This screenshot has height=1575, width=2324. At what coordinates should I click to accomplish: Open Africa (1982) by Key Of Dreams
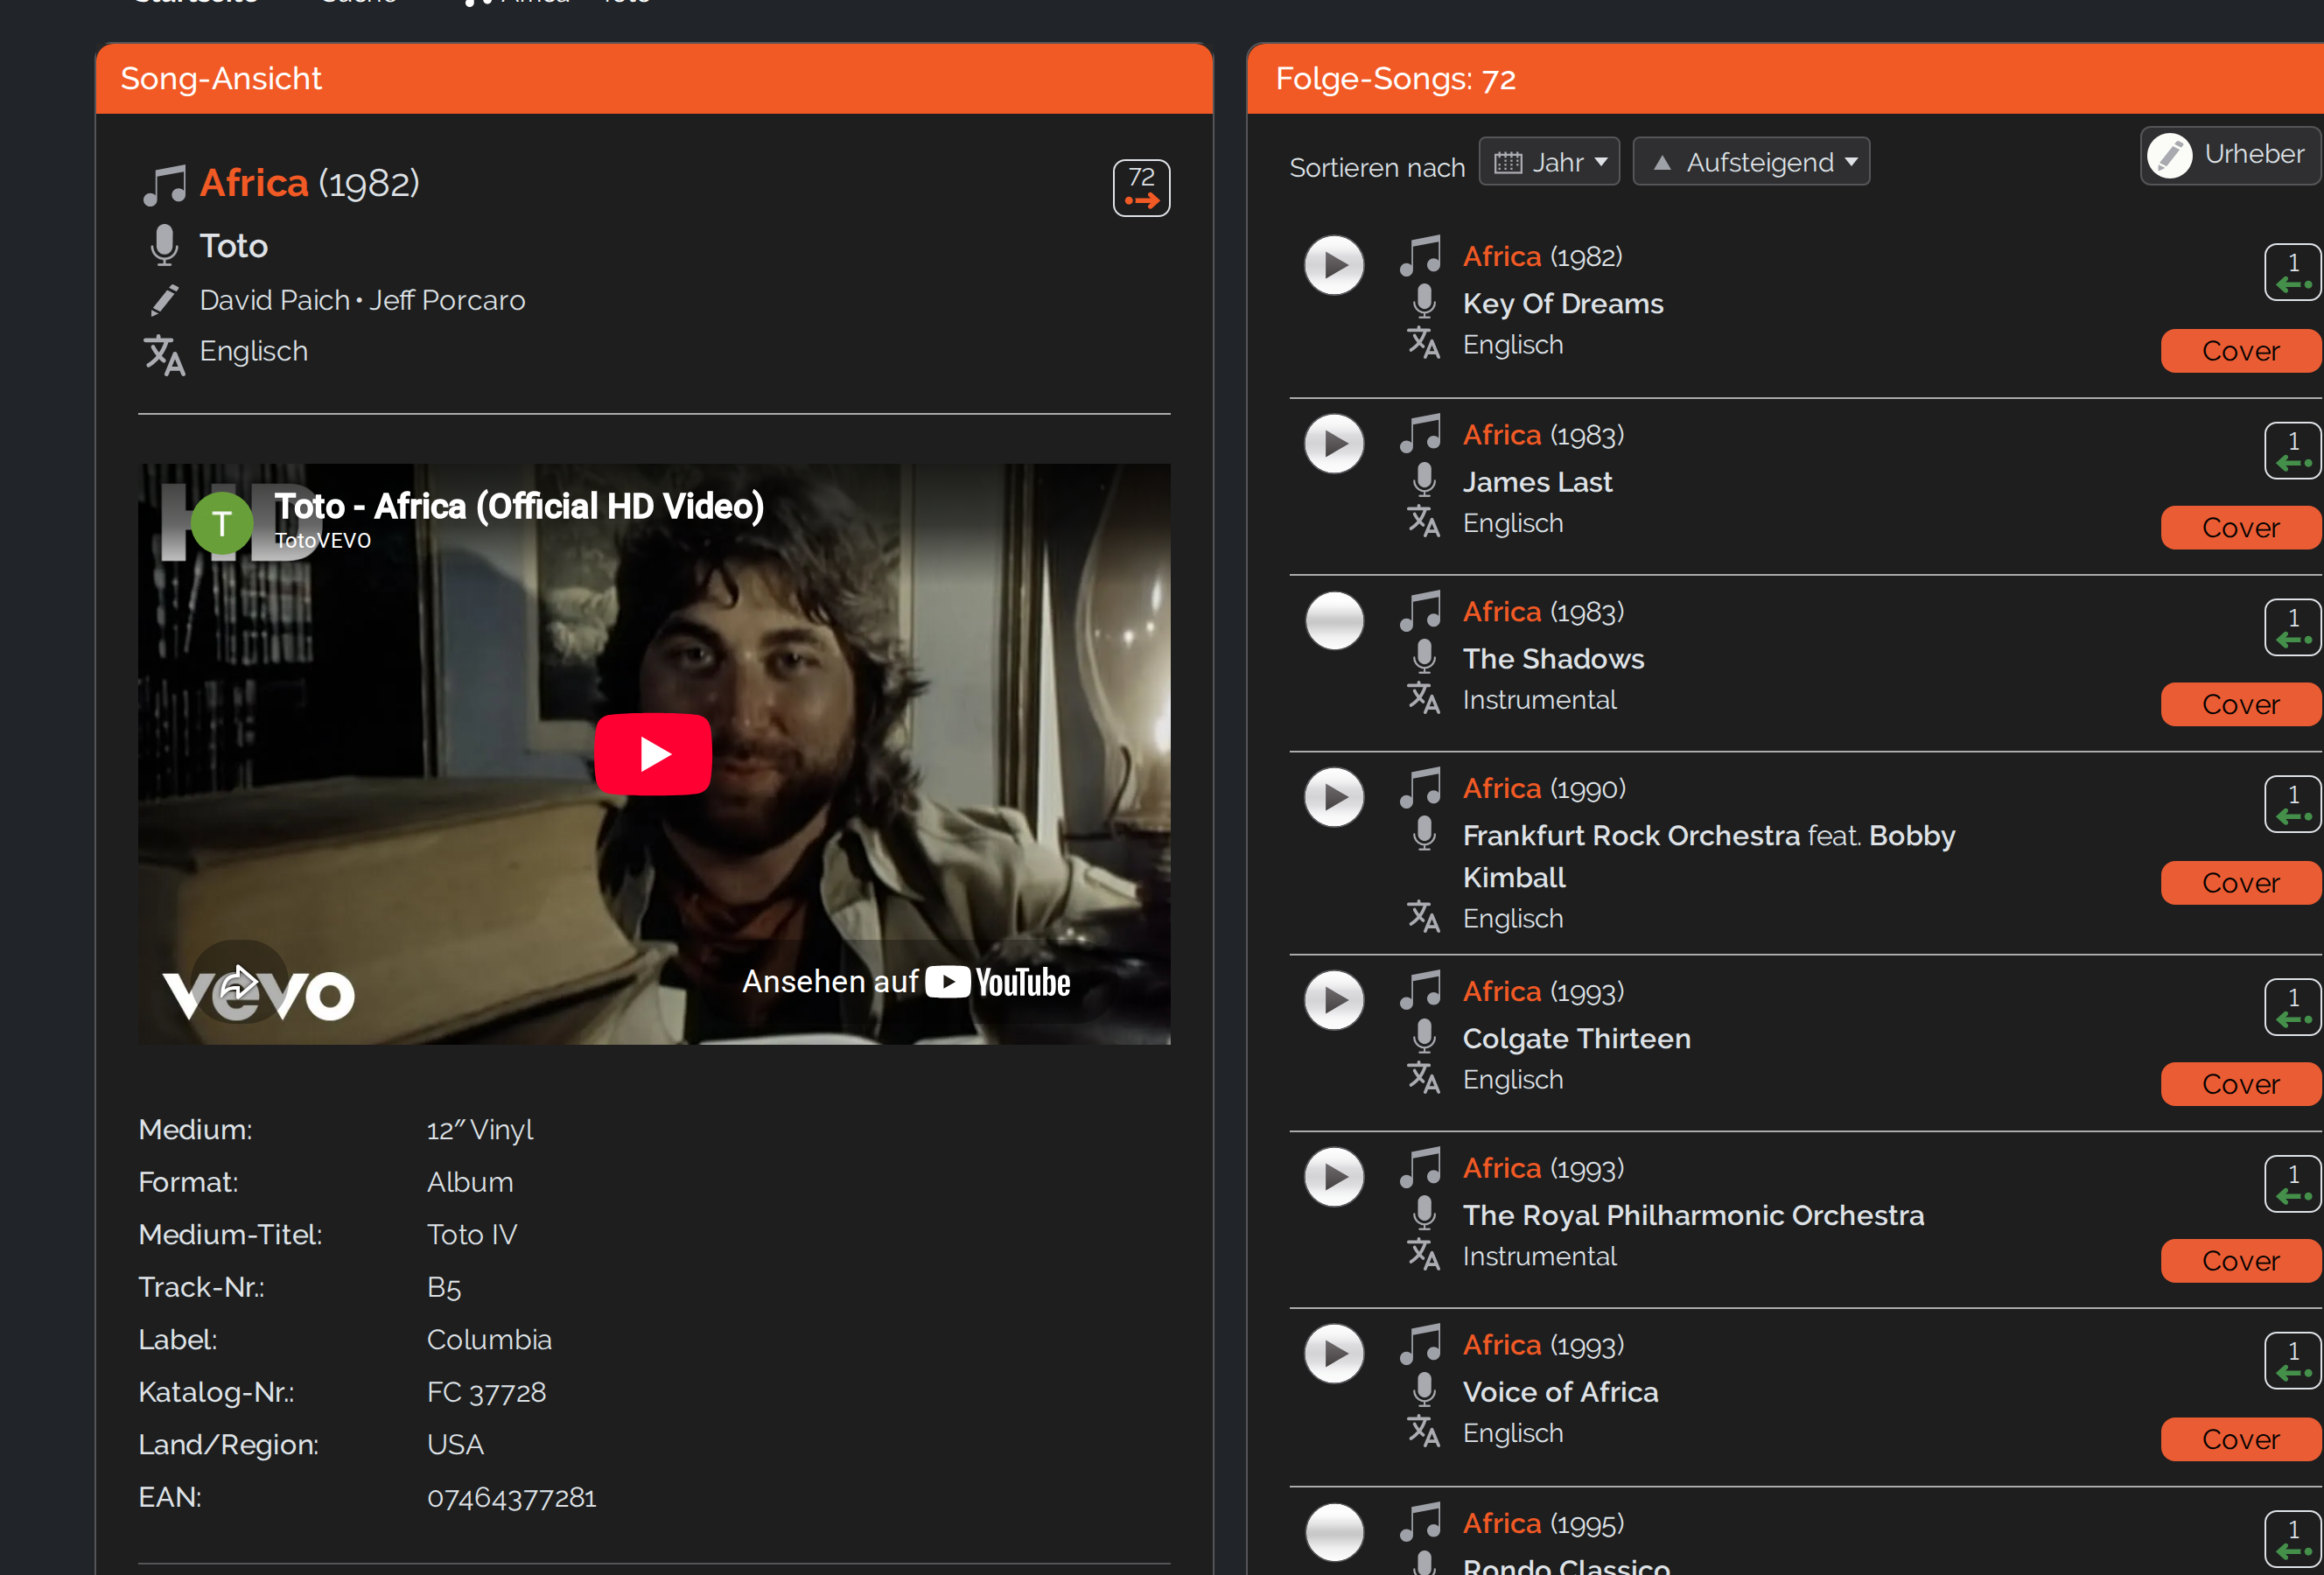point(1502,257)
